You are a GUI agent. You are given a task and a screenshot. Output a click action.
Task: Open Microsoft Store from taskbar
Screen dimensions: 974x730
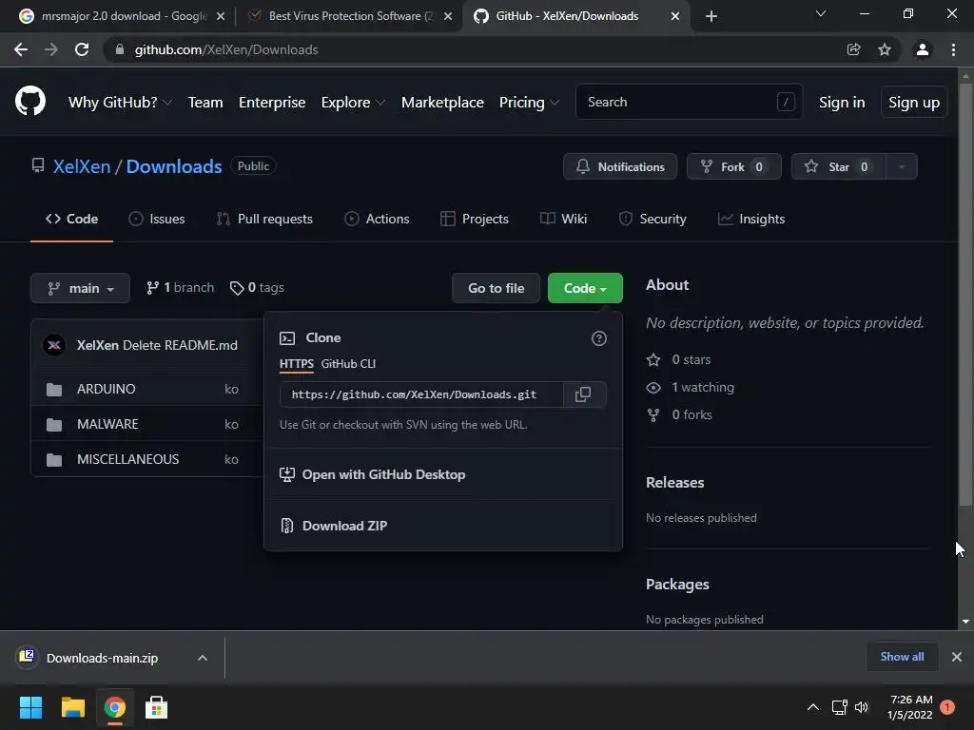(x=156, y=707)
